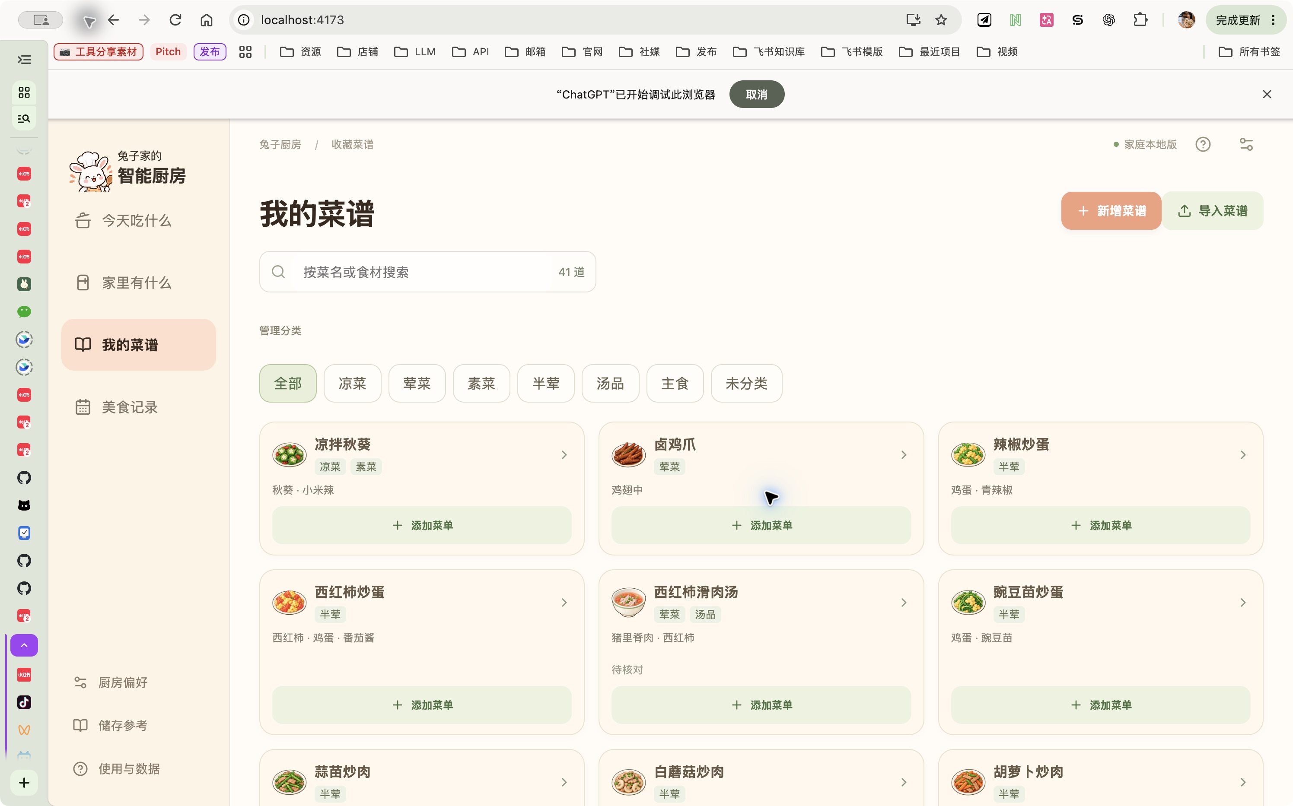Cancel the ChatGPT debugging banner with 取消

[x=757, y=94]
